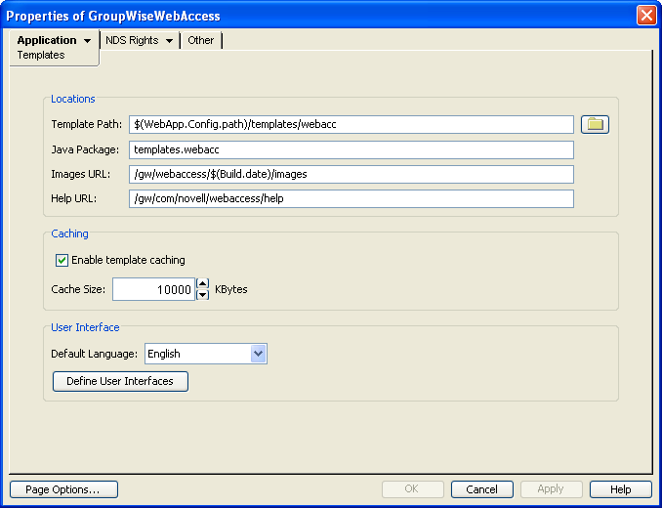Decrease Cache Size with down arrow
The width and height of the screenshot is (662, 508).
(203, 295)
